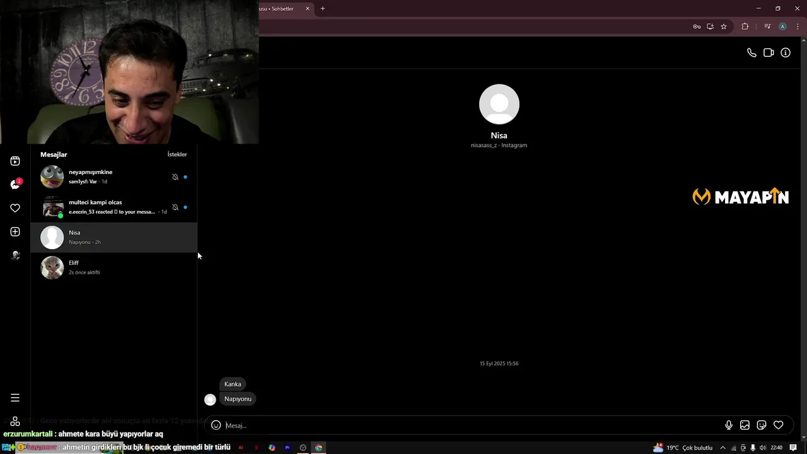Open the hamburger More menu in sidebar
The image size is (807, 454).
tap(15, 398)
